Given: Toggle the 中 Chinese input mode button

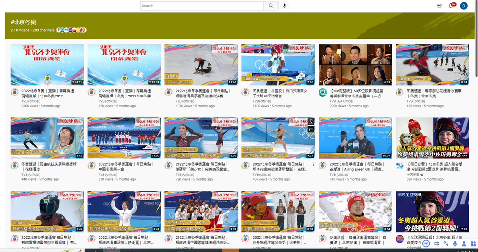Looking at the screenshot, I should click(x=437, y=243).
